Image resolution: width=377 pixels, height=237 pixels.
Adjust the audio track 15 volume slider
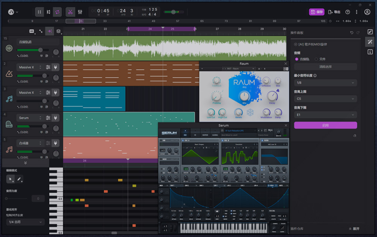(33, 50)
